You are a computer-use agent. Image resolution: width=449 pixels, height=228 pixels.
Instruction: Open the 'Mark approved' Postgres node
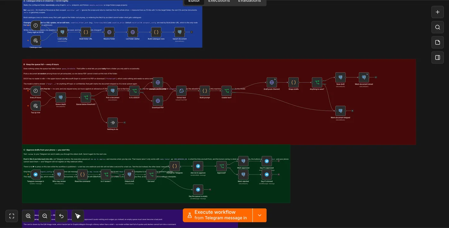click(x=243, y=161)
